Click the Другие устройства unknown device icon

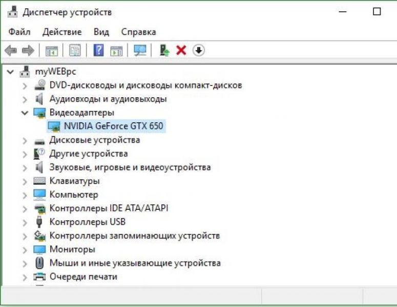(39, 153)
